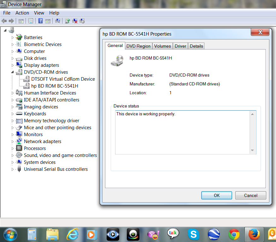276x242 pixels.
Task: Close the hp BD ROM Properties dialog
Action: tap(260, 32)
